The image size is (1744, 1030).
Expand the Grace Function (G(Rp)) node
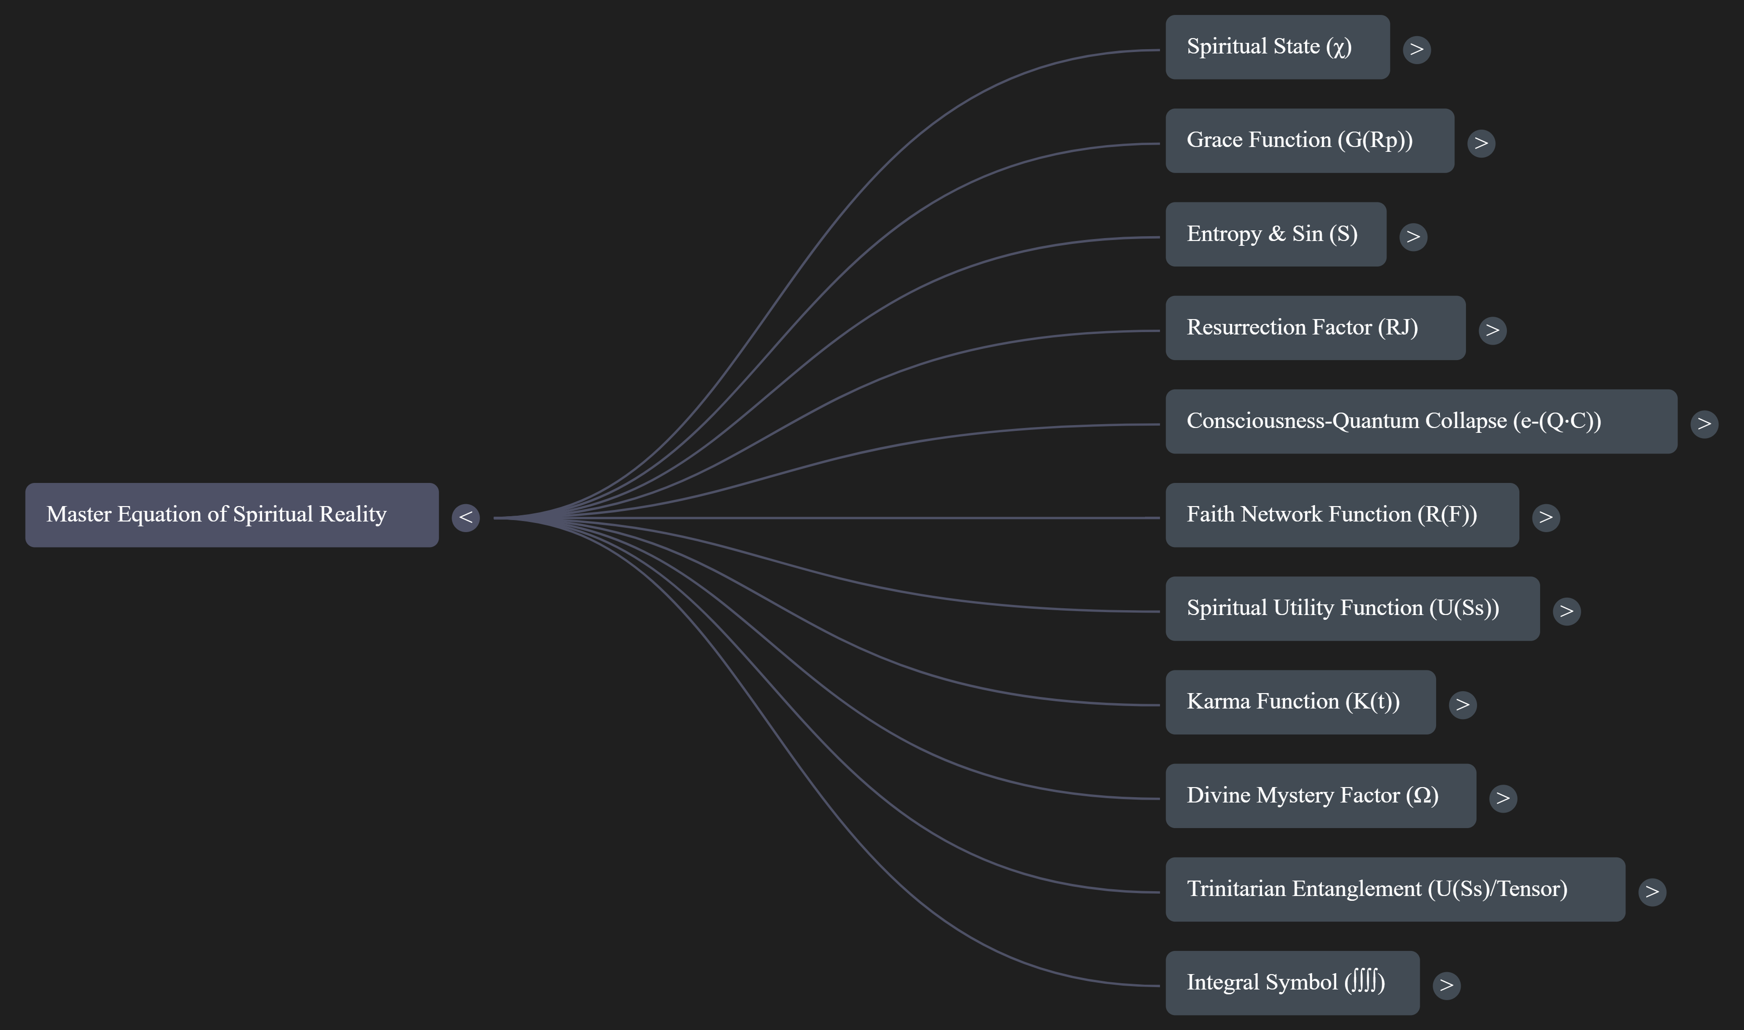point(1481,142)
